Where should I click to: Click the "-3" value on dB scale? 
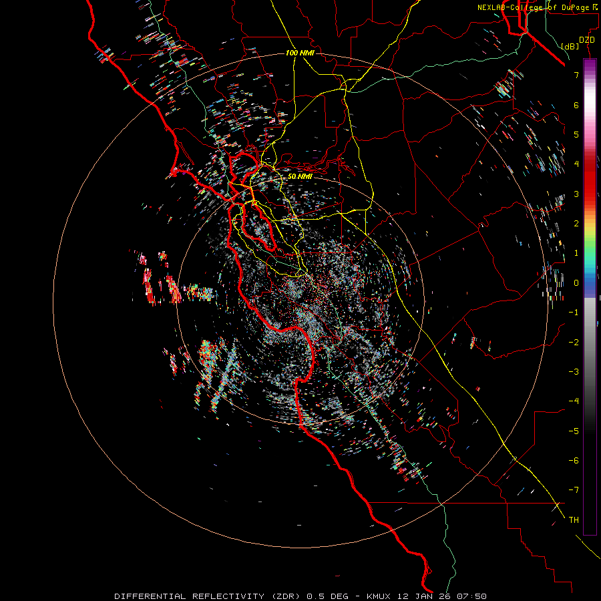click(574, 372)
